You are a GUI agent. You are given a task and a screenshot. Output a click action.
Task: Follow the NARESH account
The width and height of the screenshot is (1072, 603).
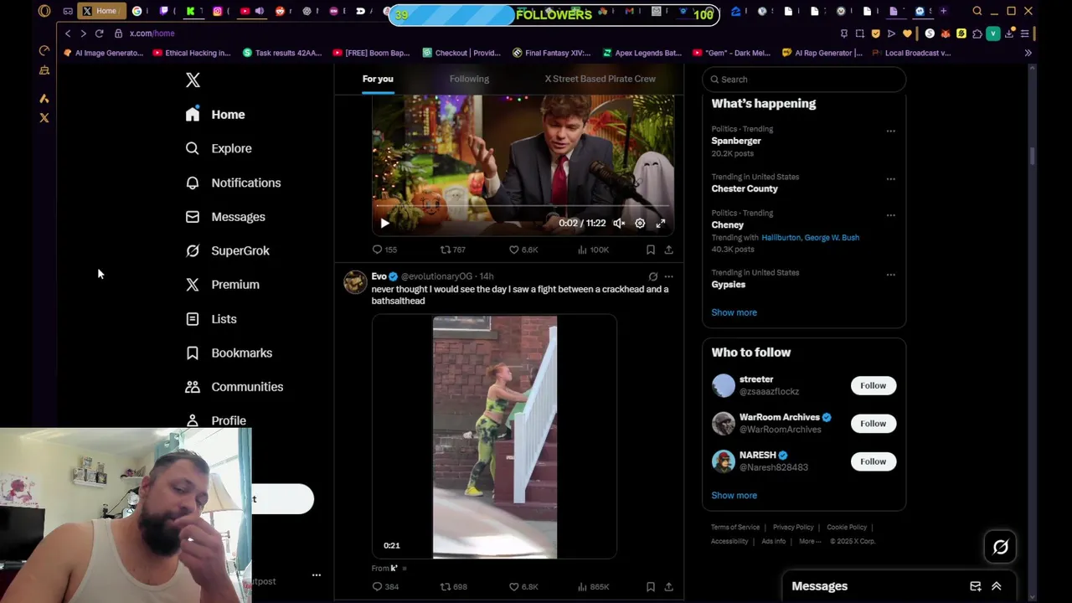click(x=873, y=461)
